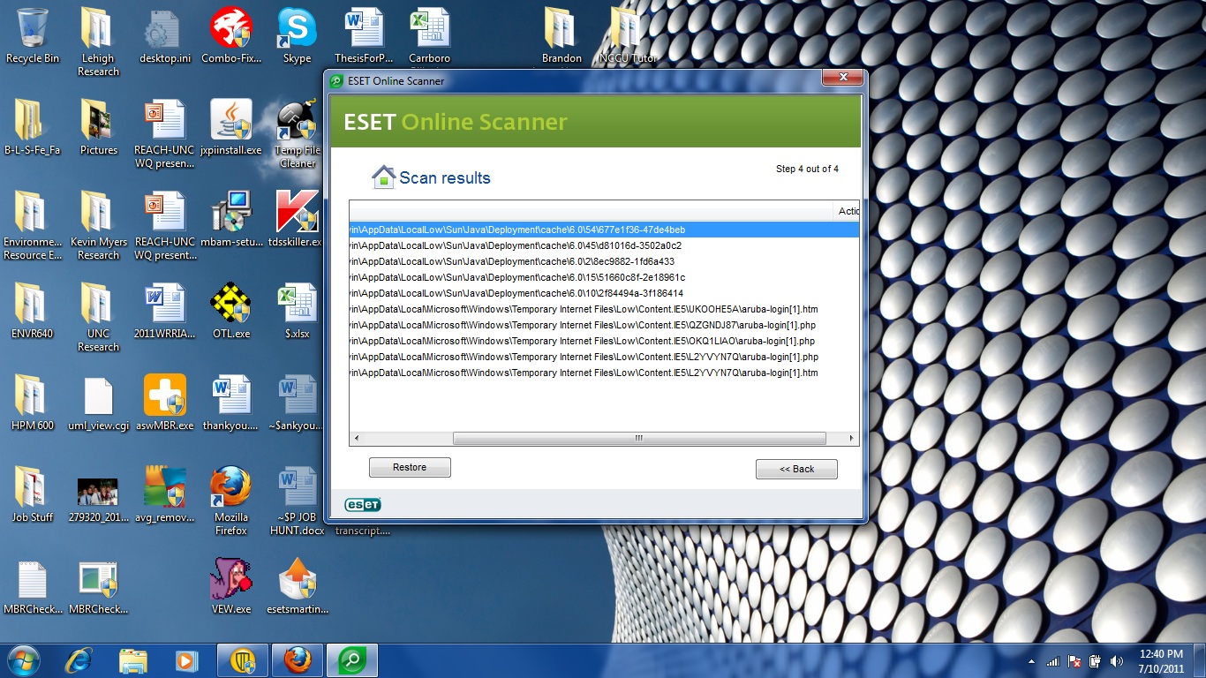Select the Environme... Resource E... folder
1206x678 pixels.
pyautogui.click(x=33, y=226)
